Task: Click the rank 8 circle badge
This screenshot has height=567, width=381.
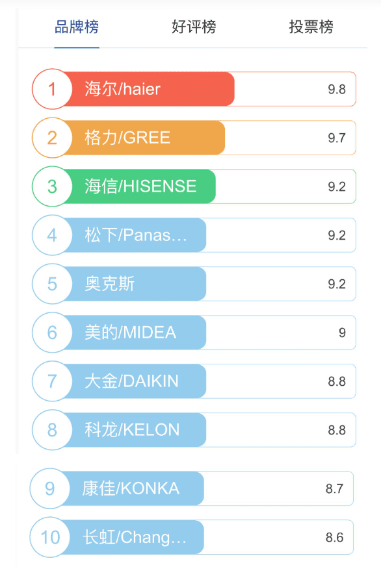Action: pyautogui.click(x=52, y=430)
